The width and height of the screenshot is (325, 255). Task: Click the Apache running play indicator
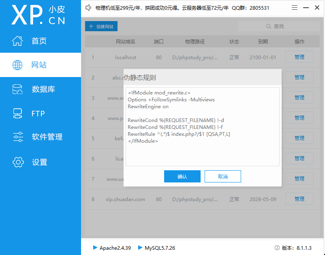tap(95, 247)
